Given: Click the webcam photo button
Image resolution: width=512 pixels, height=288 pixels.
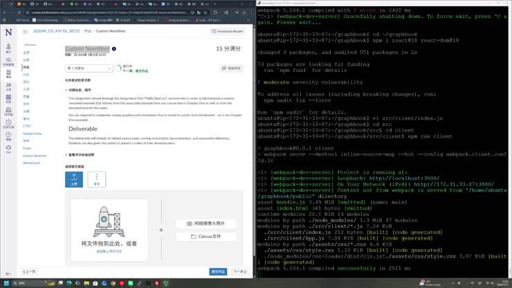Looking at the screenshot, I should pyautogui.click(x=206, y=224).
